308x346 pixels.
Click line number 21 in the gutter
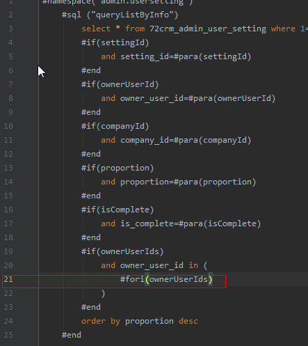pos(8,279)
